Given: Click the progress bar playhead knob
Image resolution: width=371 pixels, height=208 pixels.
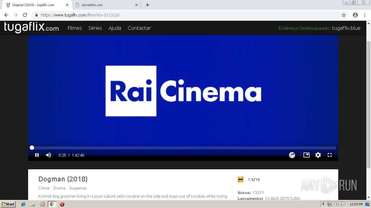Looking at the screenshot, I should [x=32, y=148].
